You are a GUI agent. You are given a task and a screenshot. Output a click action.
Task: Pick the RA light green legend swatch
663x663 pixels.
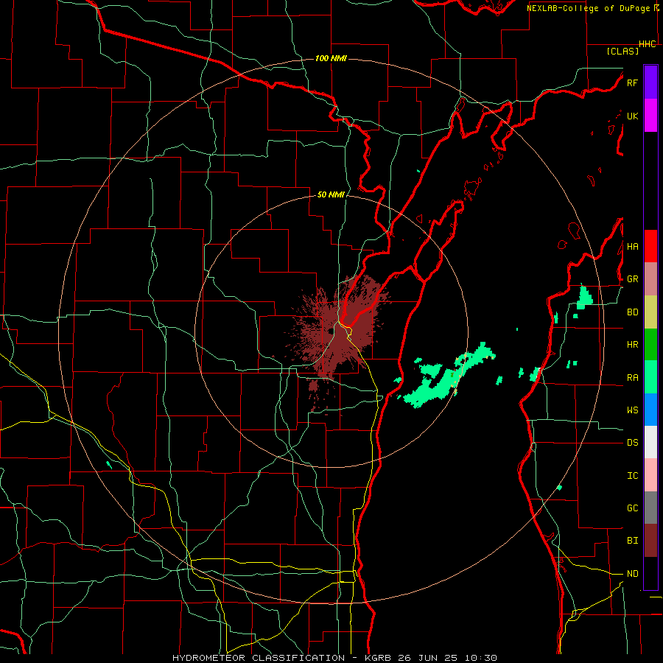650,377
